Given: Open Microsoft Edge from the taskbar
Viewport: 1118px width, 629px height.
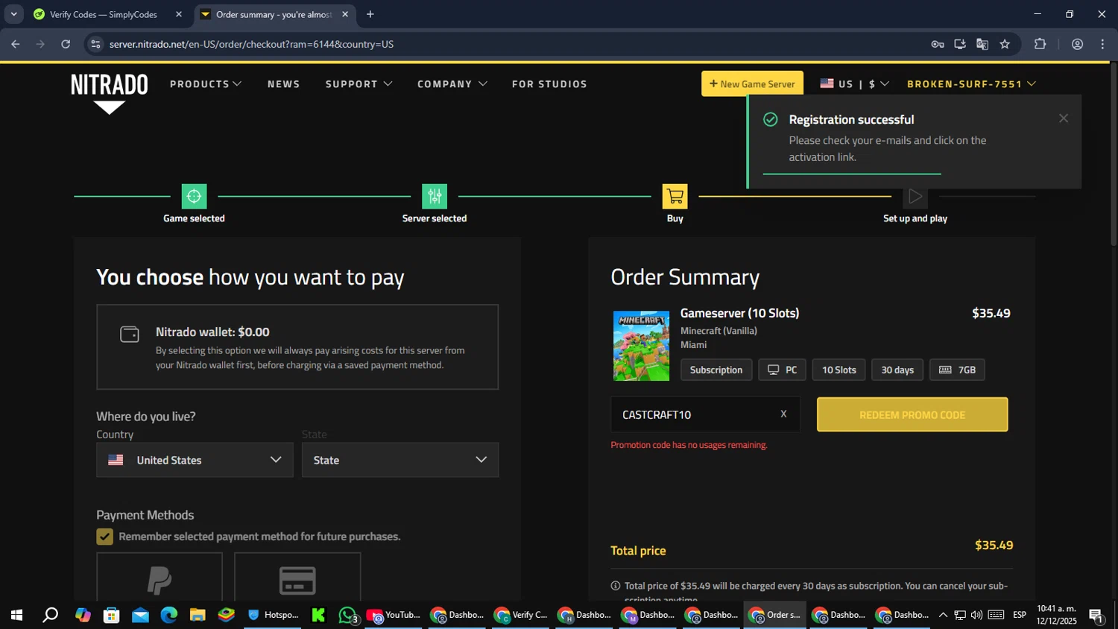Looking at the screenshot, I should click(x=169, y=615).
